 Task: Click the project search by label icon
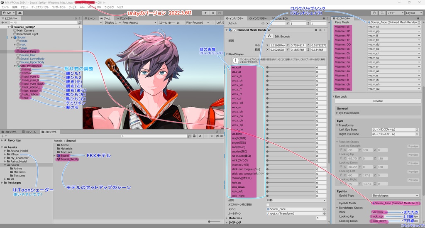[x=200, y=136]
